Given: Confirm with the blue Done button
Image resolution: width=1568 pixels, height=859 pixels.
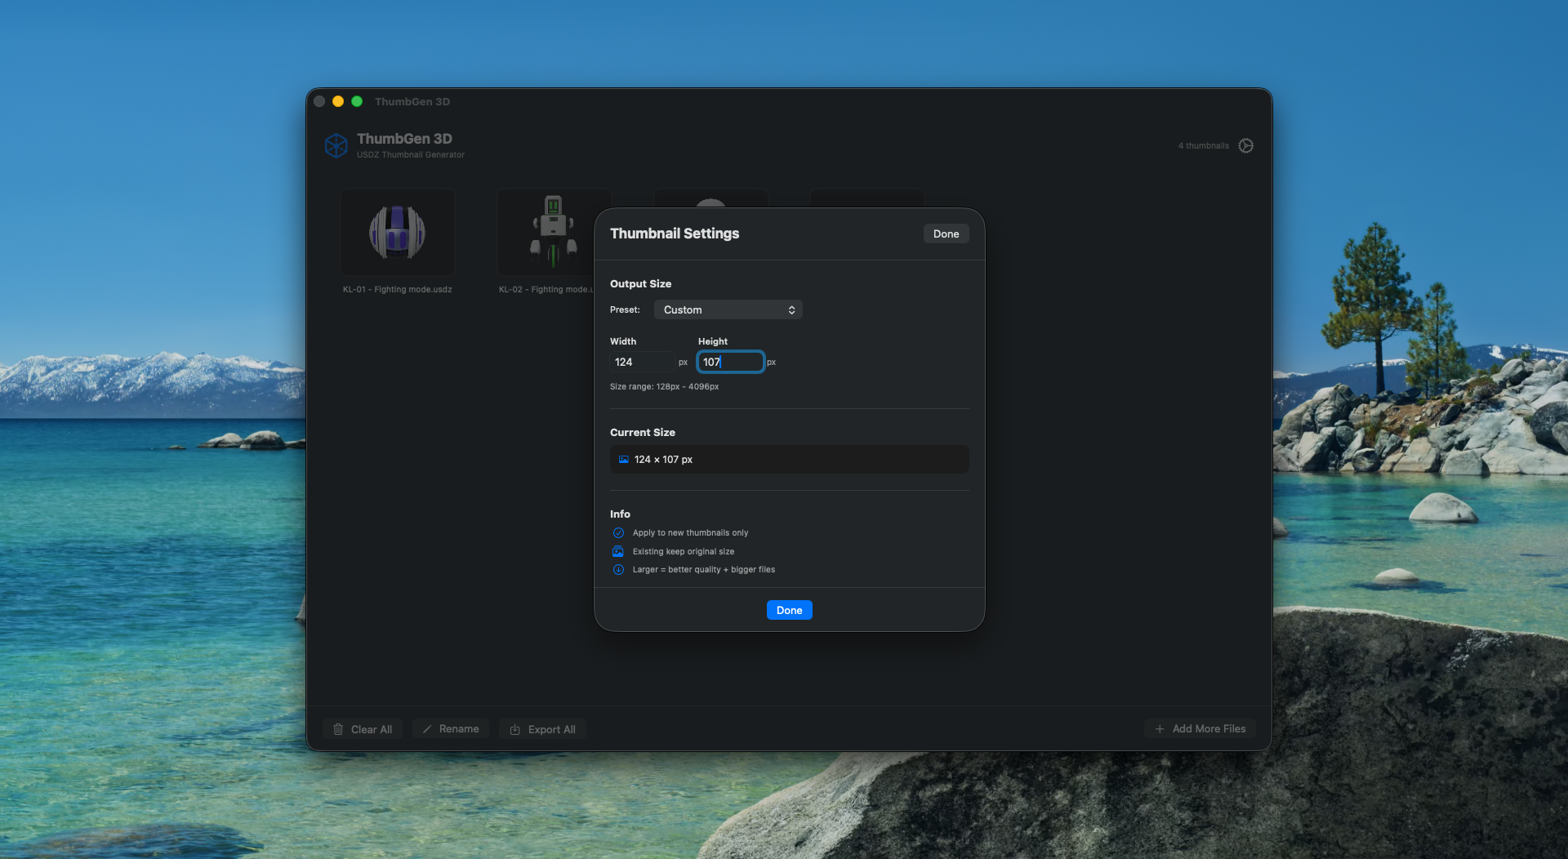Looking at the screenshot, I should pos(789,610).
